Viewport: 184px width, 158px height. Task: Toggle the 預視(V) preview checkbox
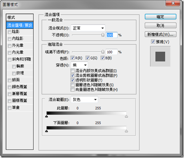pos(153,42)
